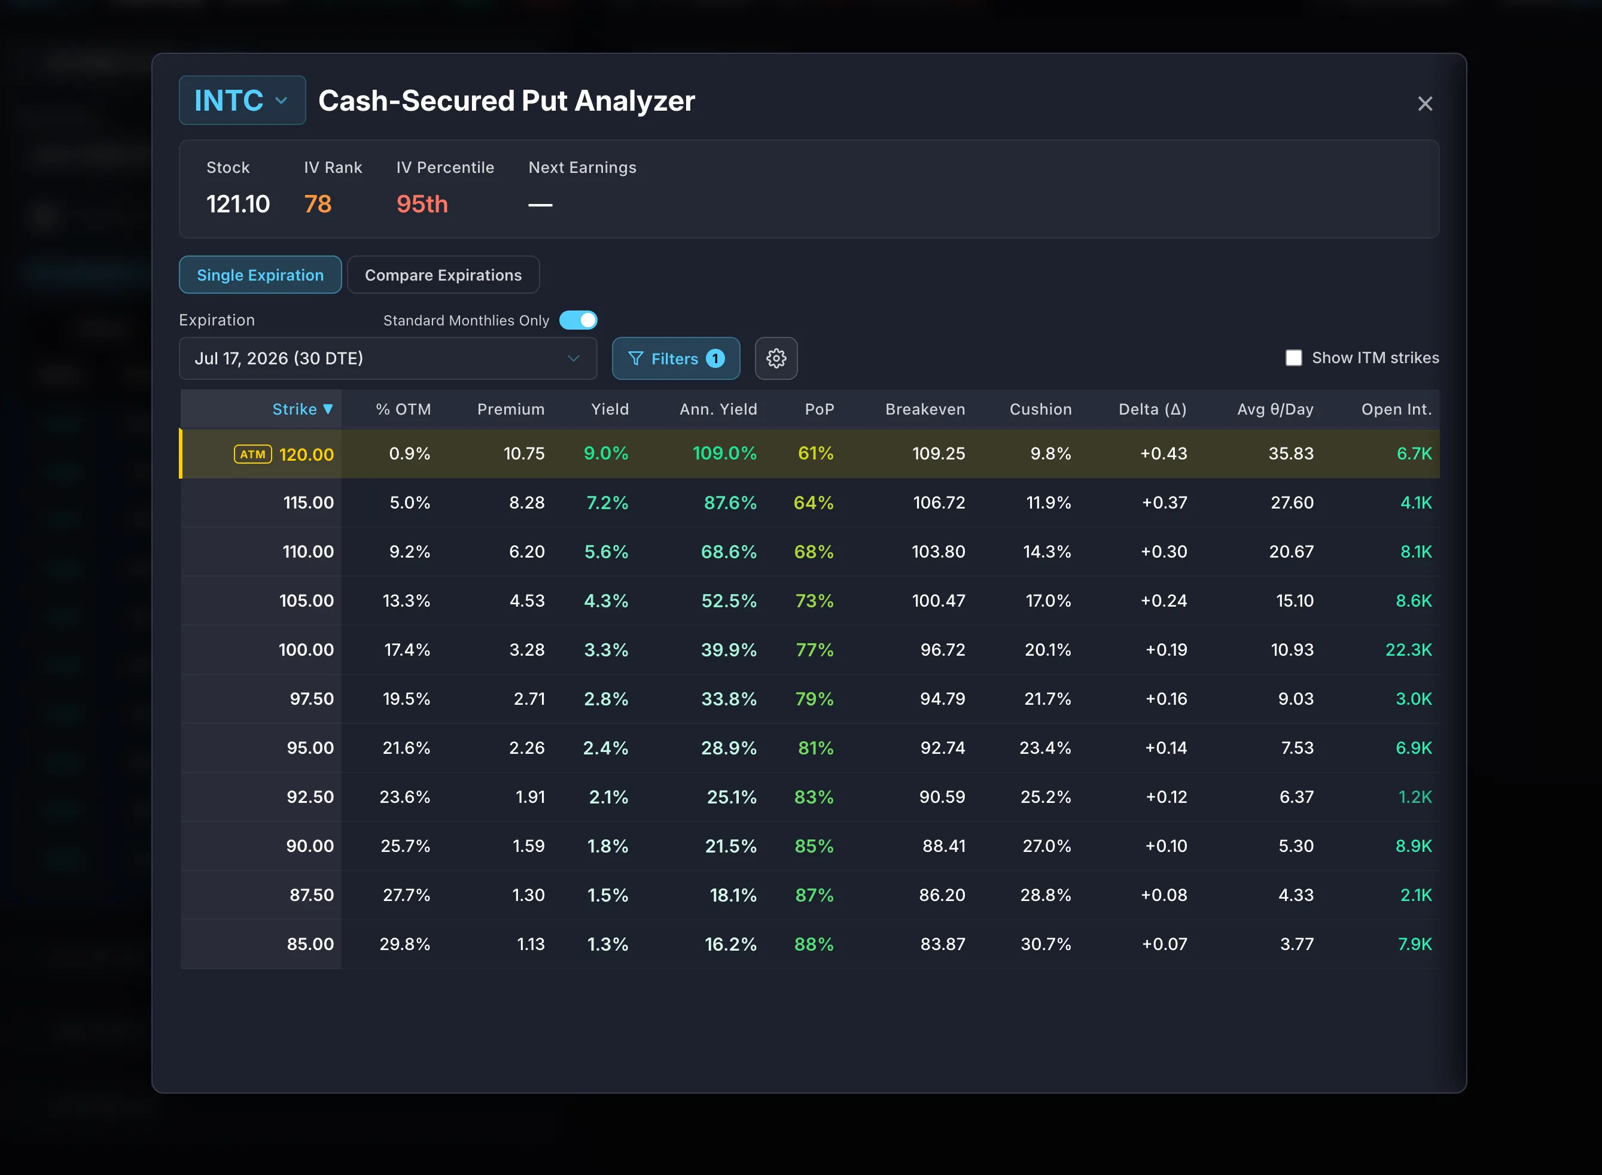Close the Cash-Secured Put Analyzer dialog
Screen dimensions: 1602x1175
(x=1424, y=104)
